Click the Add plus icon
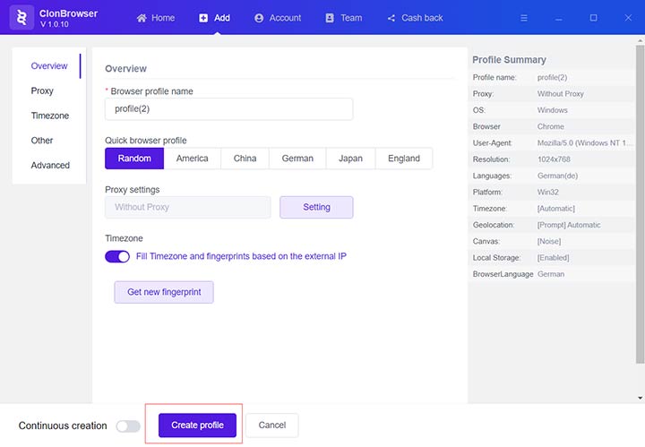 coord(203,18)
